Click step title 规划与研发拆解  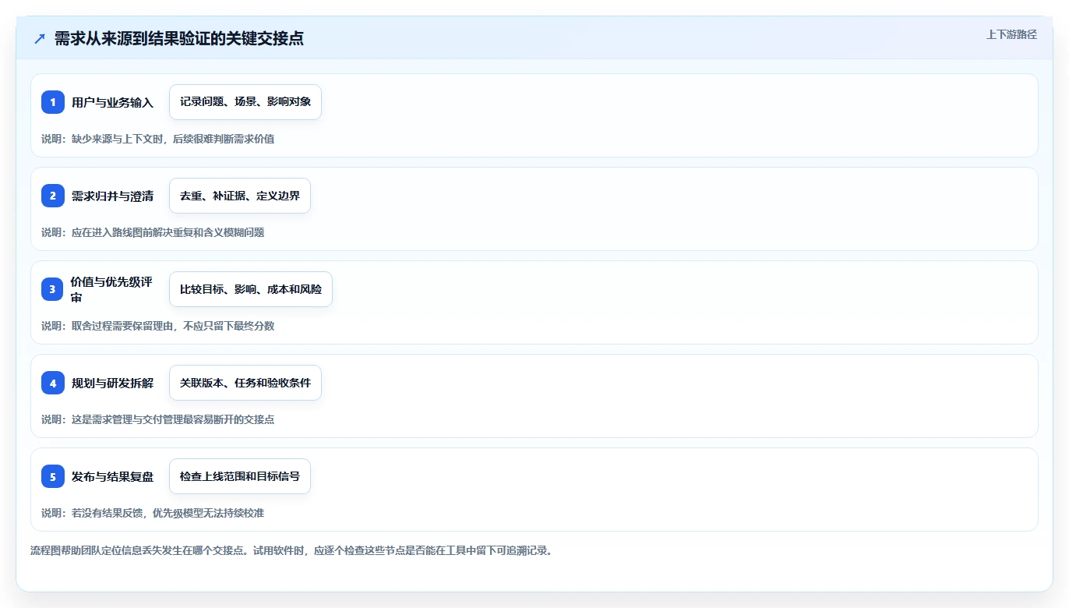(112, 383)
